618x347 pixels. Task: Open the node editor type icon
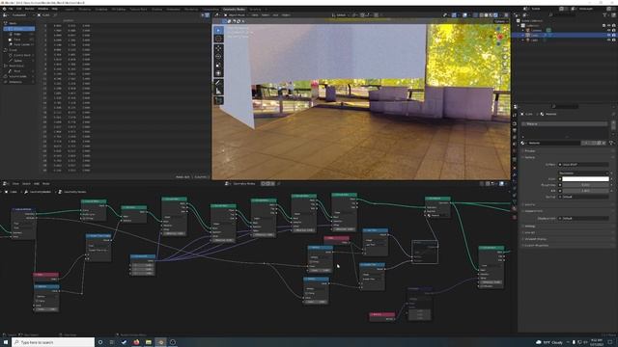click(6, 183)
